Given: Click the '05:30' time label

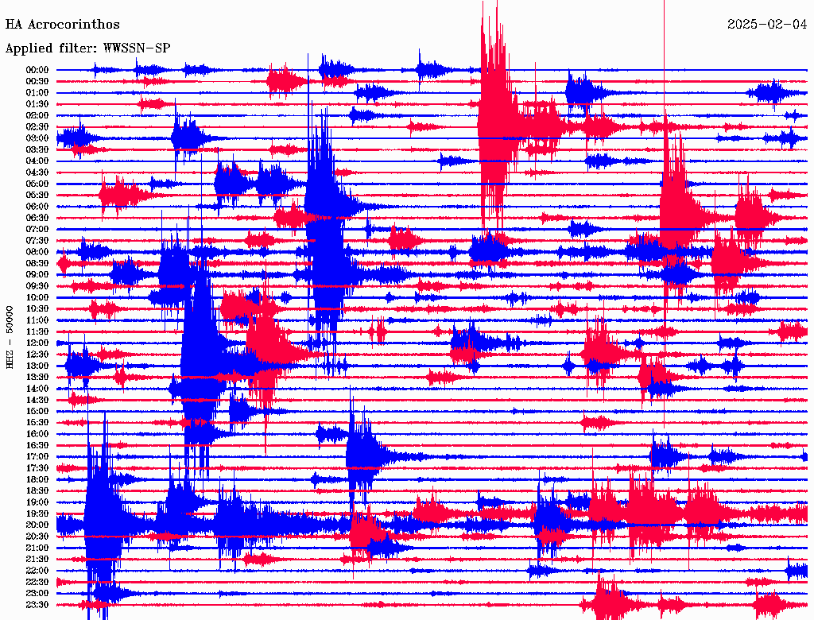Looking at the screenshot, I should pos(37,196).
